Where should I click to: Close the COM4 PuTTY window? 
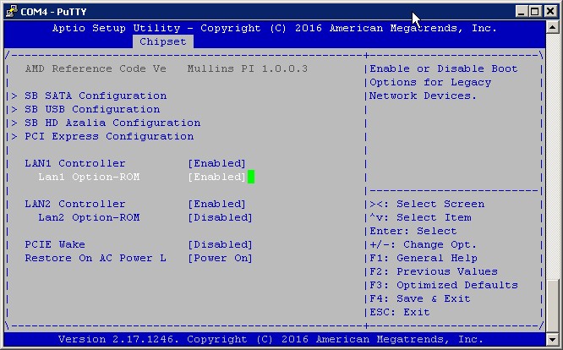[x=550, y=12]
